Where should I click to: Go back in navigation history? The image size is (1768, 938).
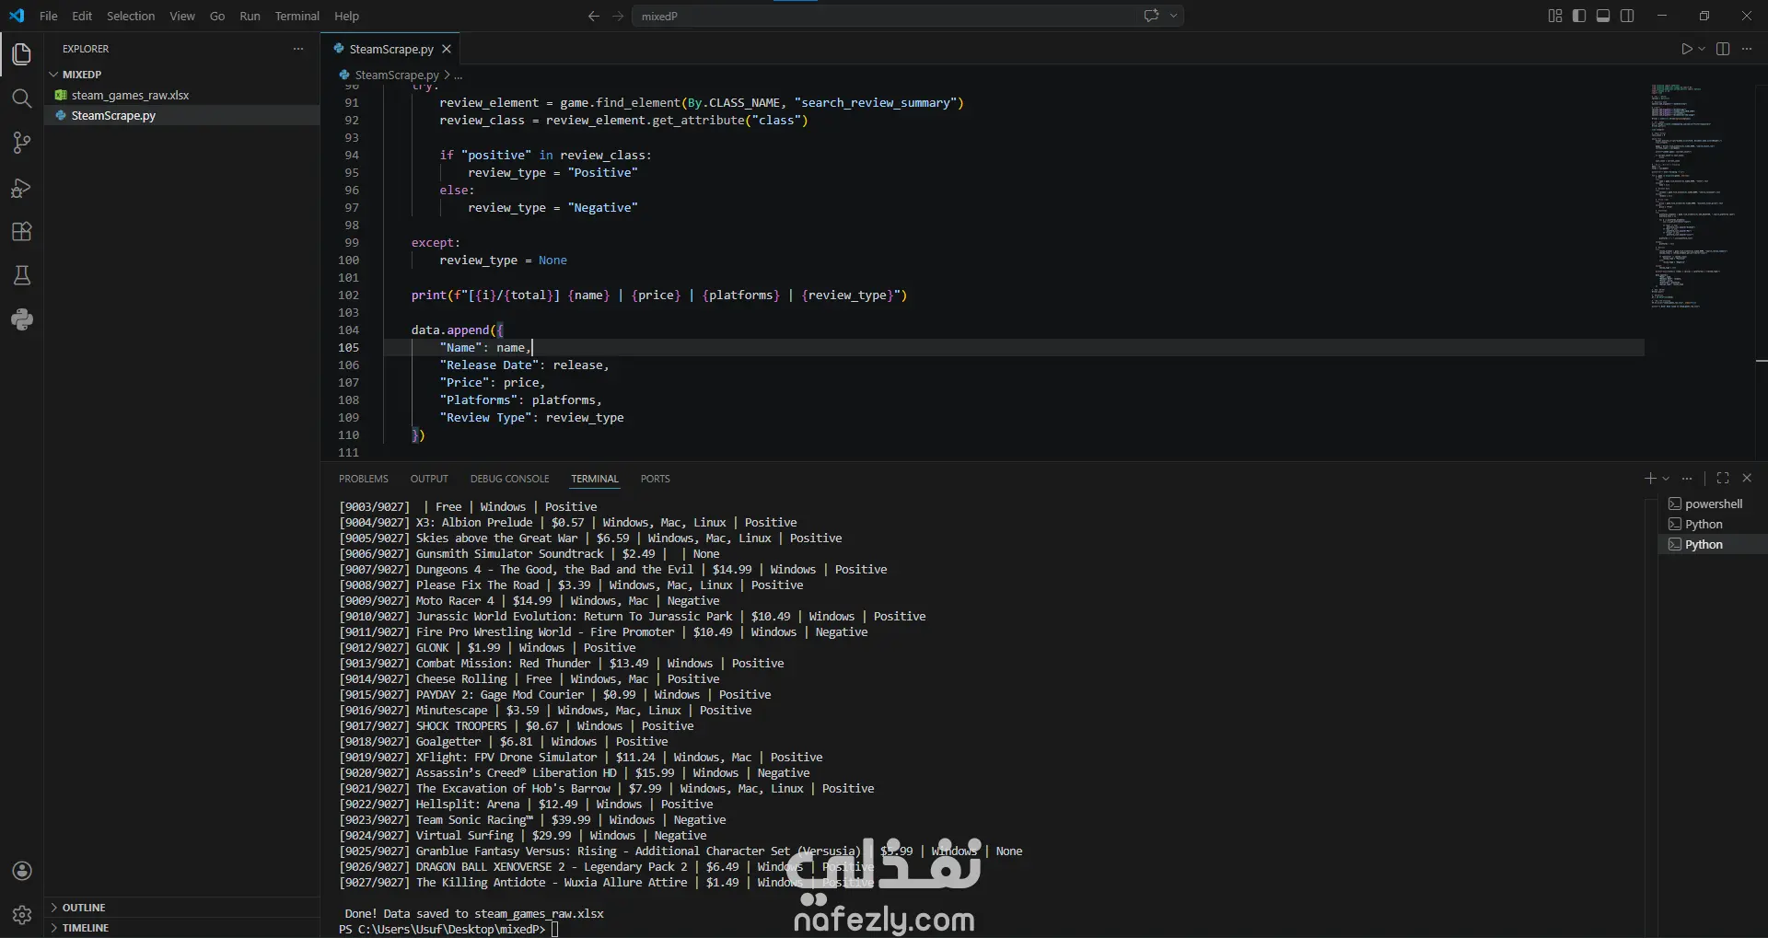pyautogui.click(x=594, y=16)
